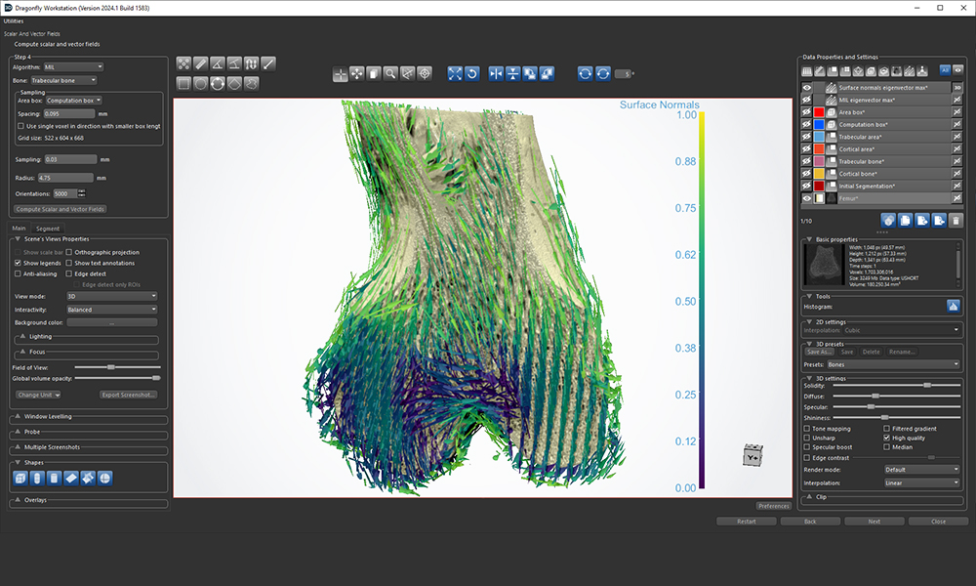Open the View mode dropdown
Viewport: 976px width, 586px height.
tap(111, 296)
